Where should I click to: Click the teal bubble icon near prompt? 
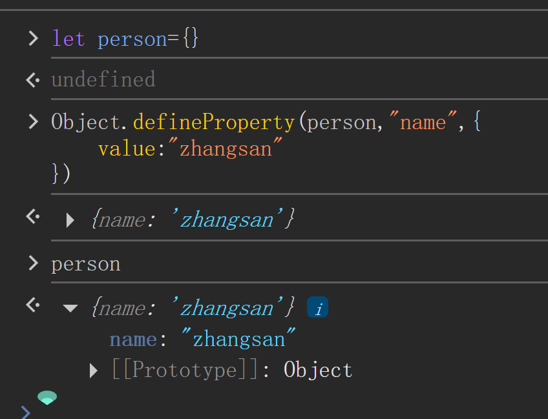coord(47,397)
